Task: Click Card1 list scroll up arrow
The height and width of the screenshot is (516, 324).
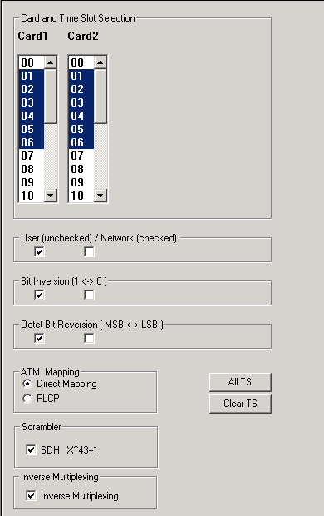Action: (51, 62)
